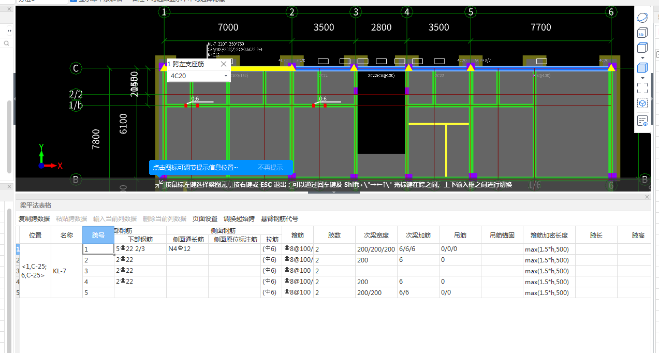The width and height of the screenshot is (659, 353).
Task: Toggle the checkbox in top toolbar
Action: (74, 2)
